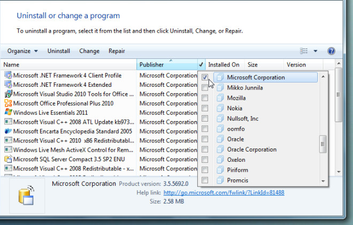Open help with the blue question mark icon
Viewport: 353px width, 225px height.
tap(331, 51)
